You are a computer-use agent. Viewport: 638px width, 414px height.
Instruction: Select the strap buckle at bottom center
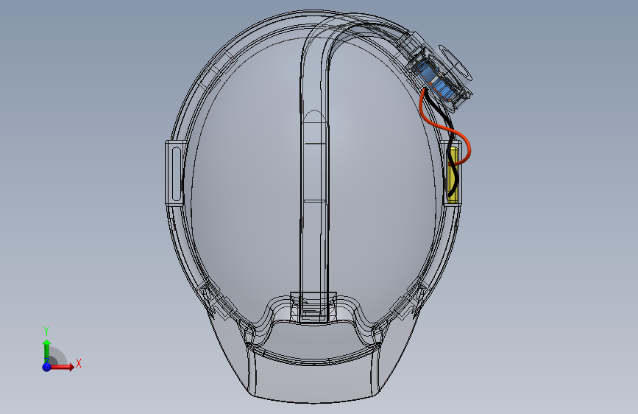tap(313, 308)
